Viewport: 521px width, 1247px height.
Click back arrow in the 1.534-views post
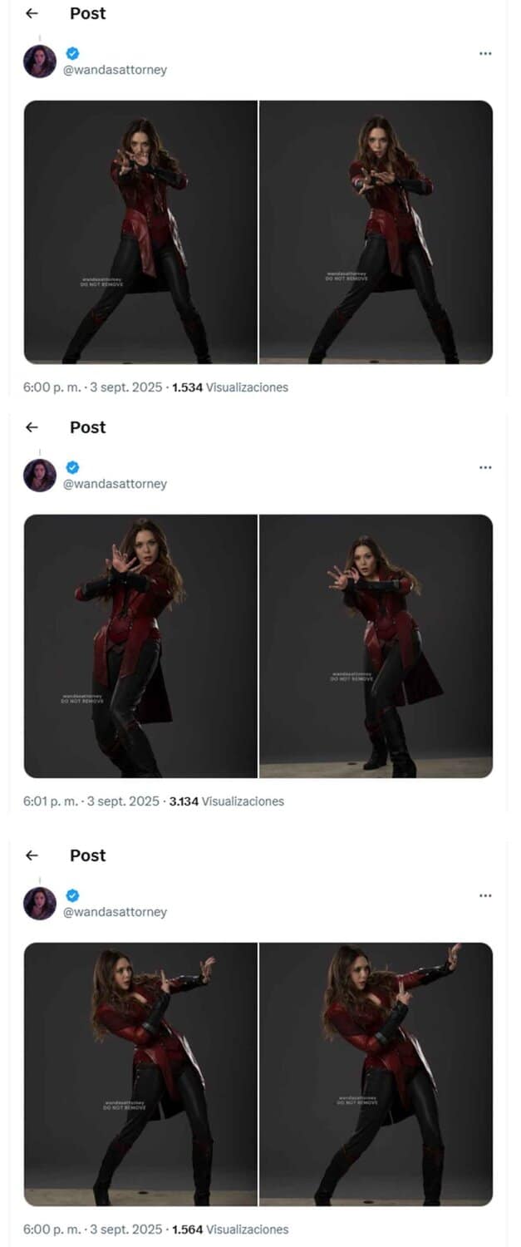pos(32,13)
